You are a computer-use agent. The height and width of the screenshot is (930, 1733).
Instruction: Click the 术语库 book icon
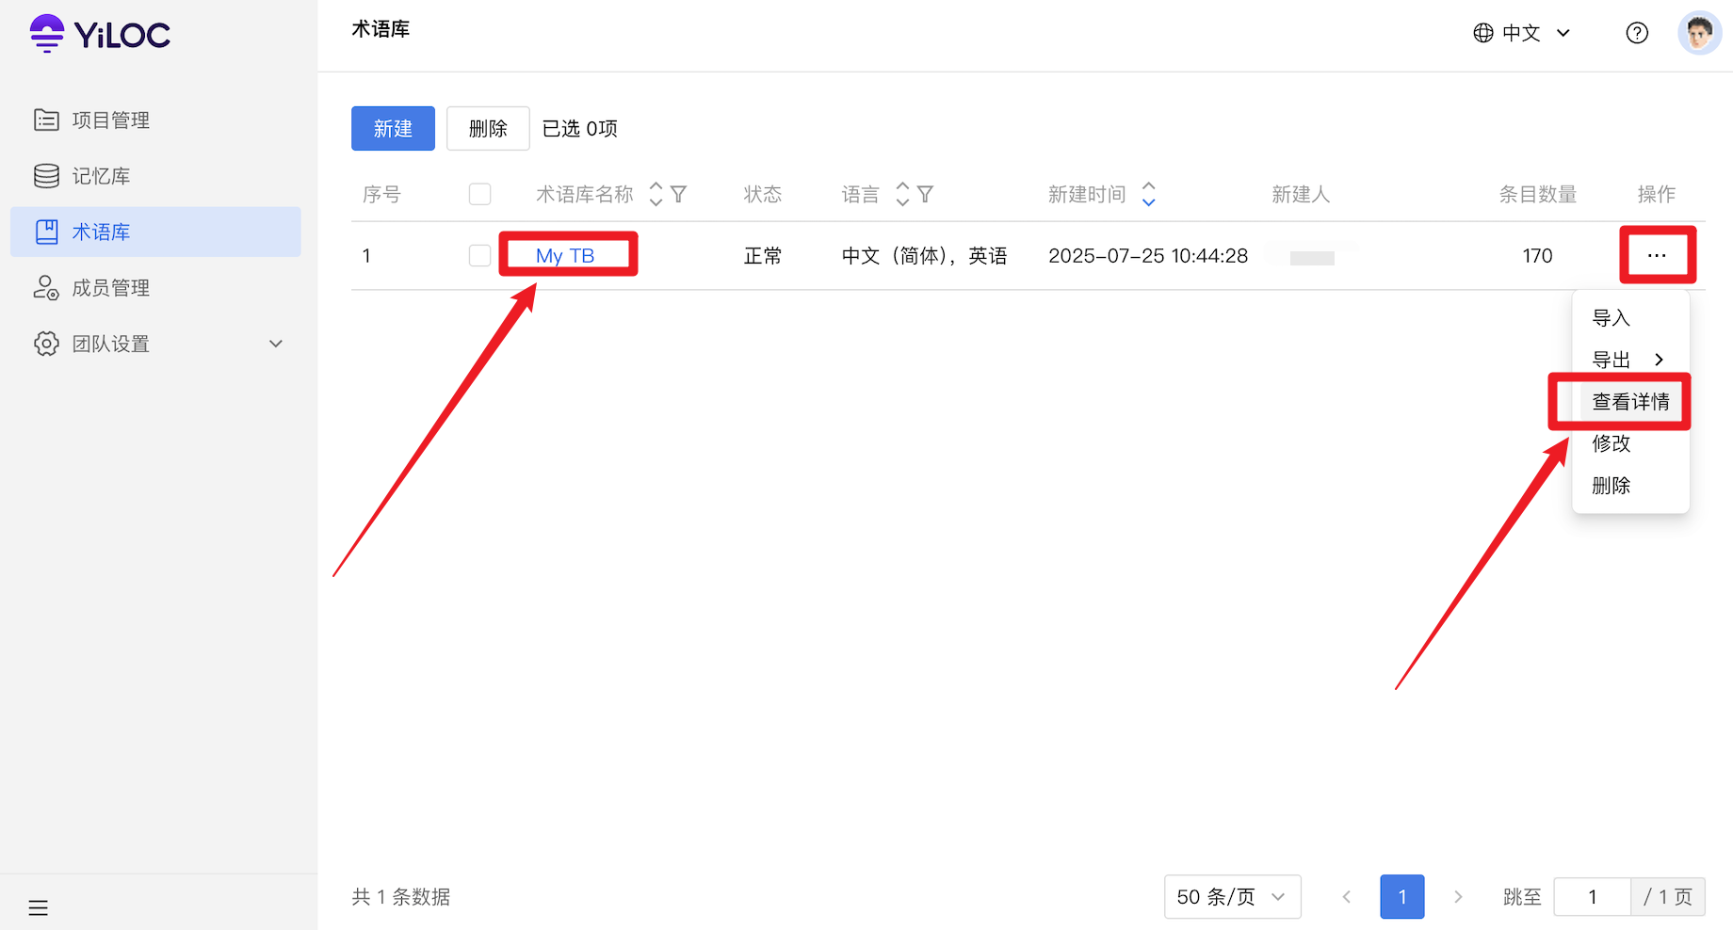click(46, 232)
